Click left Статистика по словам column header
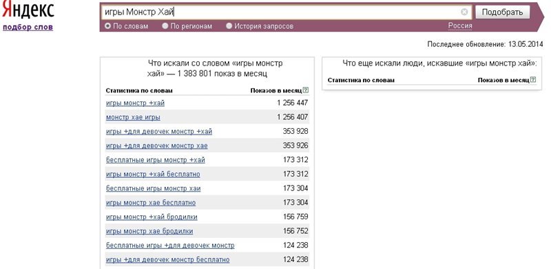 [x=139, y=90]
